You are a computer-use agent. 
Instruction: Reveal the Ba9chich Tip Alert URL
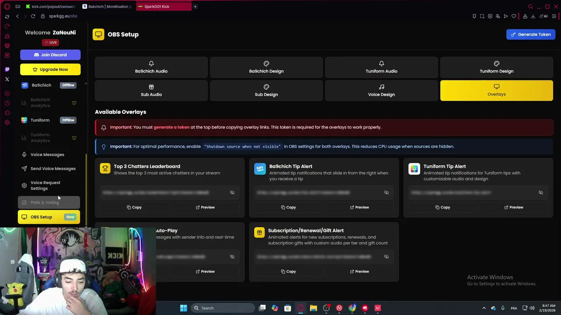tap(387, 192)
